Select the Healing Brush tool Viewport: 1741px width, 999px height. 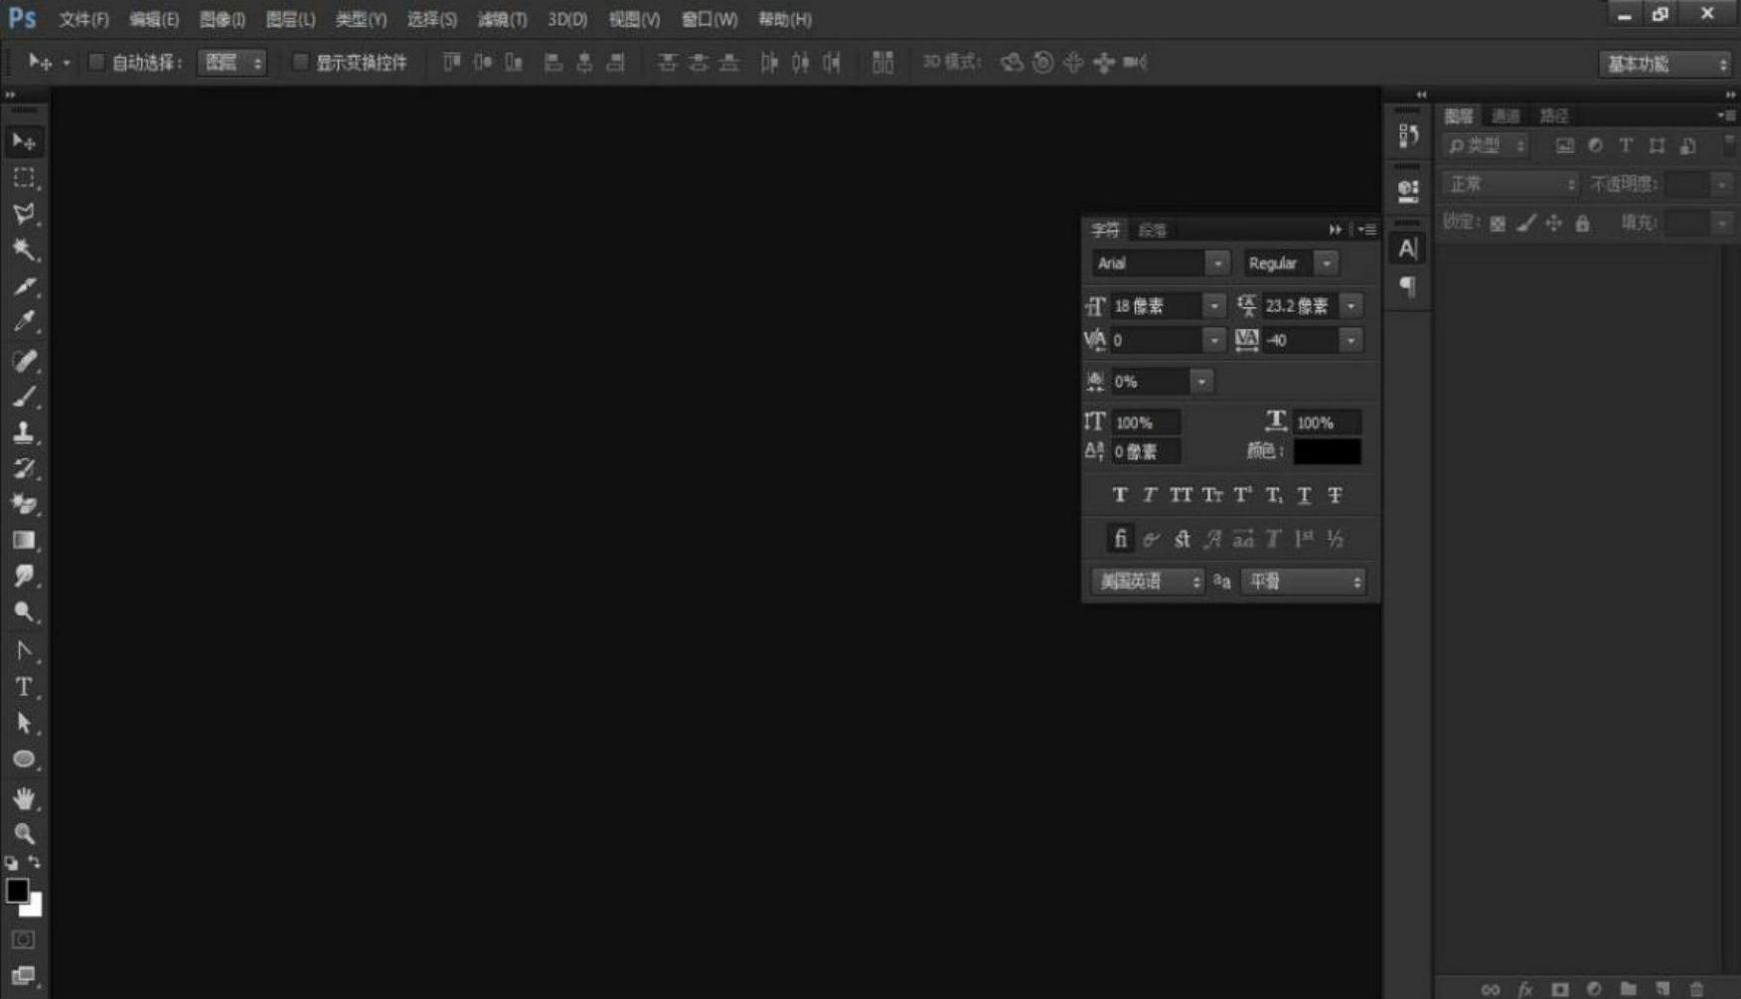coord(24,361)
